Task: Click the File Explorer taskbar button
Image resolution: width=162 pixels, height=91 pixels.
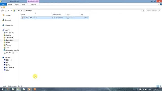Action: tap(18, 89)
